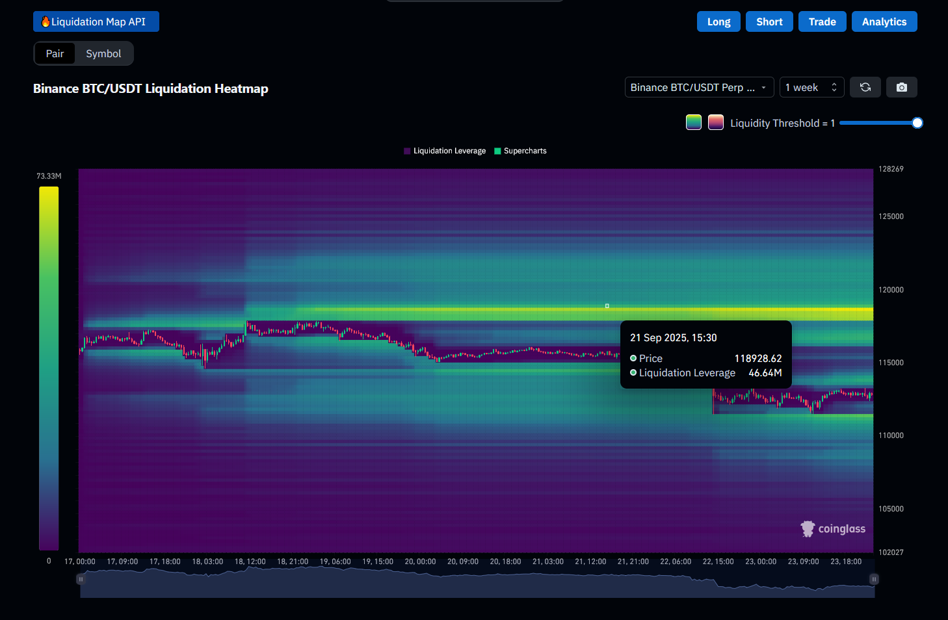The width and height of the screenshot is (948, 620).
Task: Toggle the Supercharts legend series
Action: pyautogui.click(x=520, y=151)
